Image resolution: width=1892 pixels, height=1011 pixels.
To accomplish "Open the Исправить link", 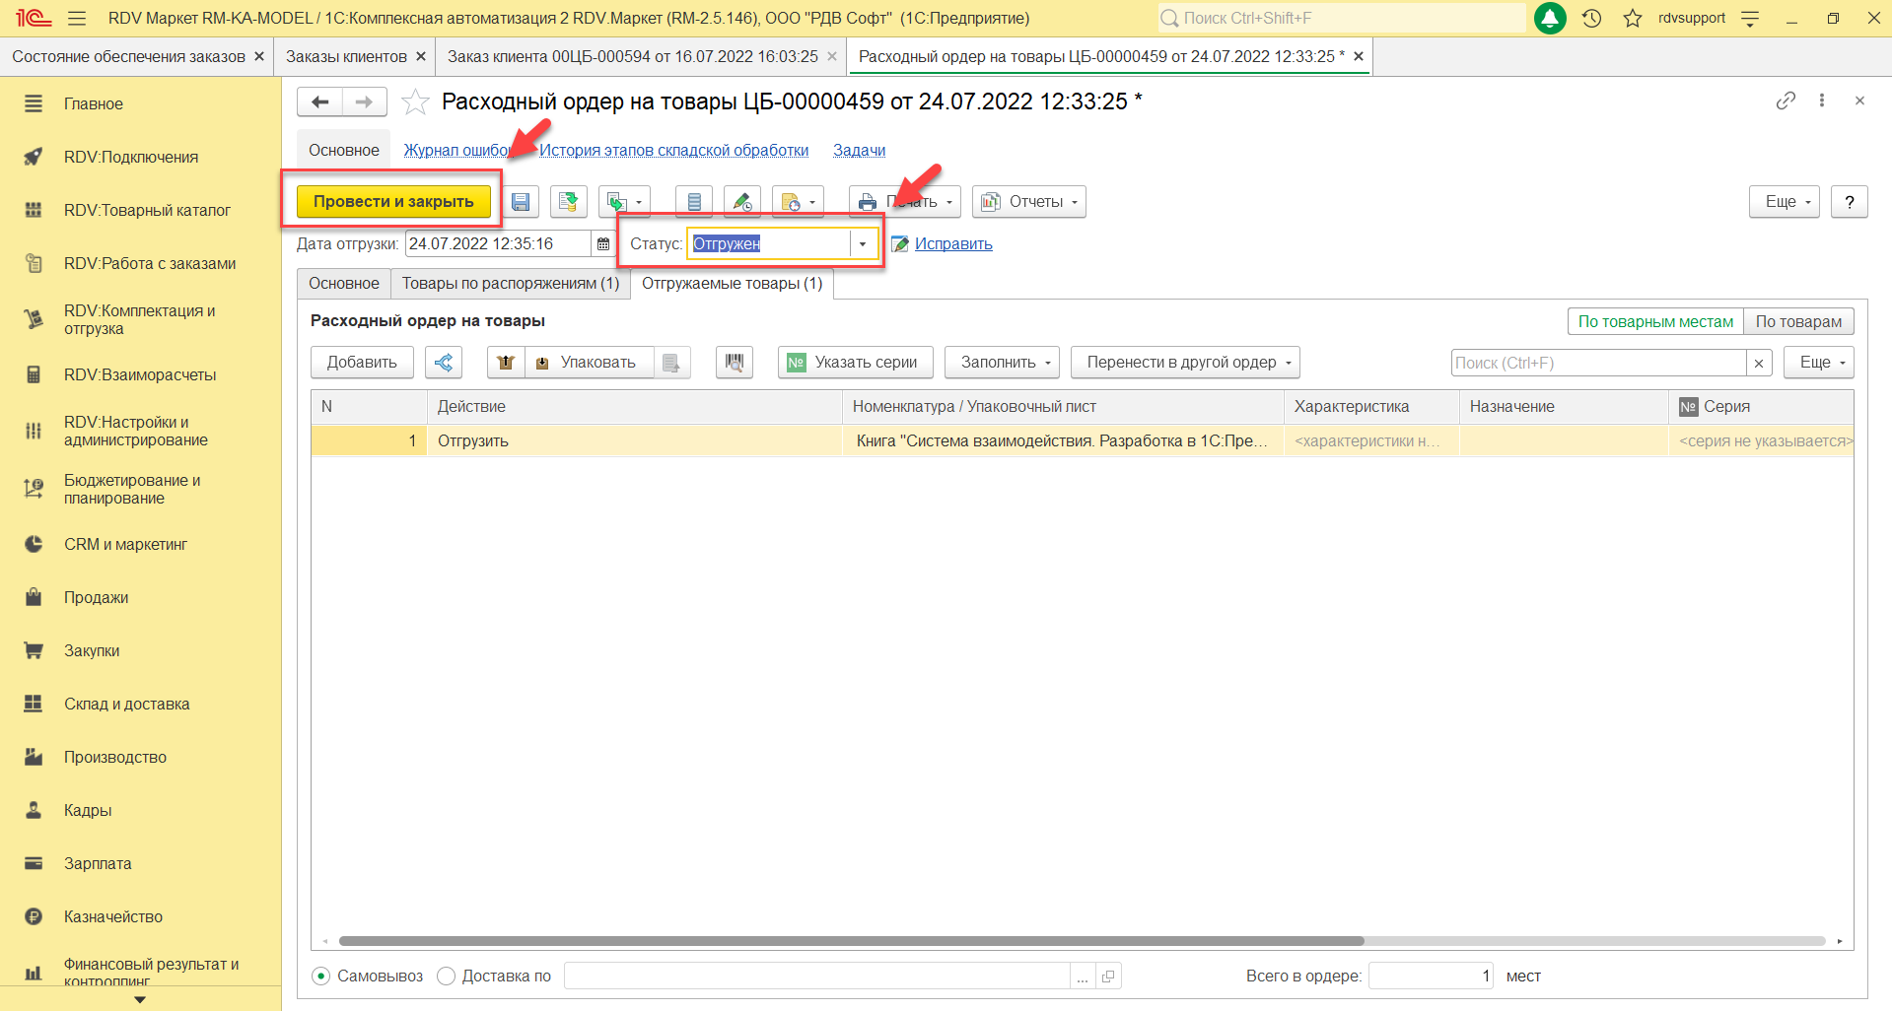I will tap(953, 244).
